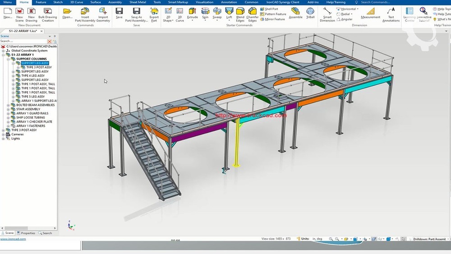Open the Horizontal dimension dropdown
Screen dimensions: 451x254
click(x=358, y=9)
